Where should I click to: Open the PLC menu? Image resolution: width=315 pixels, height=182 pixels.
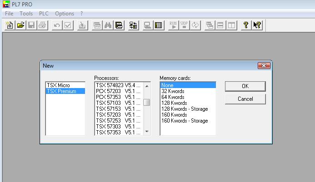44,14
